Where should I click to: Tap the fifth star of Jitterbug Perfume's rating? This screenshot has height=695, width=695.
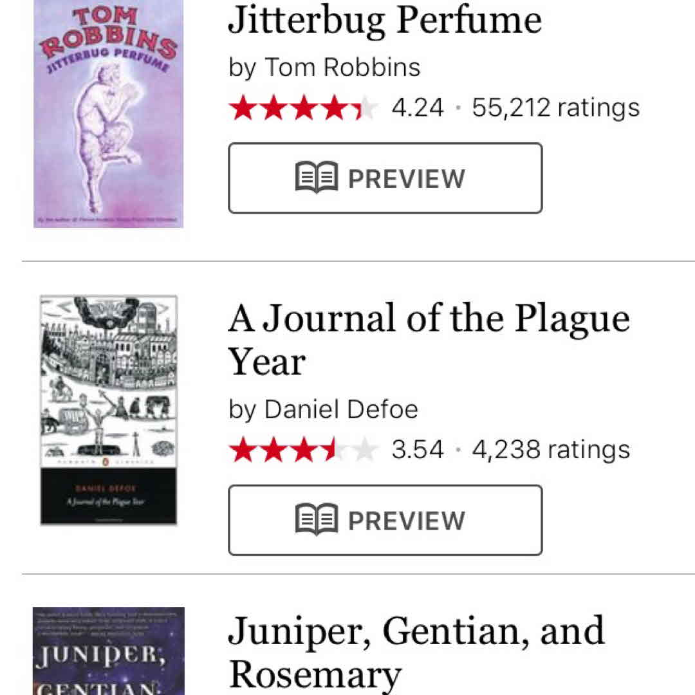tap(366, 107)
